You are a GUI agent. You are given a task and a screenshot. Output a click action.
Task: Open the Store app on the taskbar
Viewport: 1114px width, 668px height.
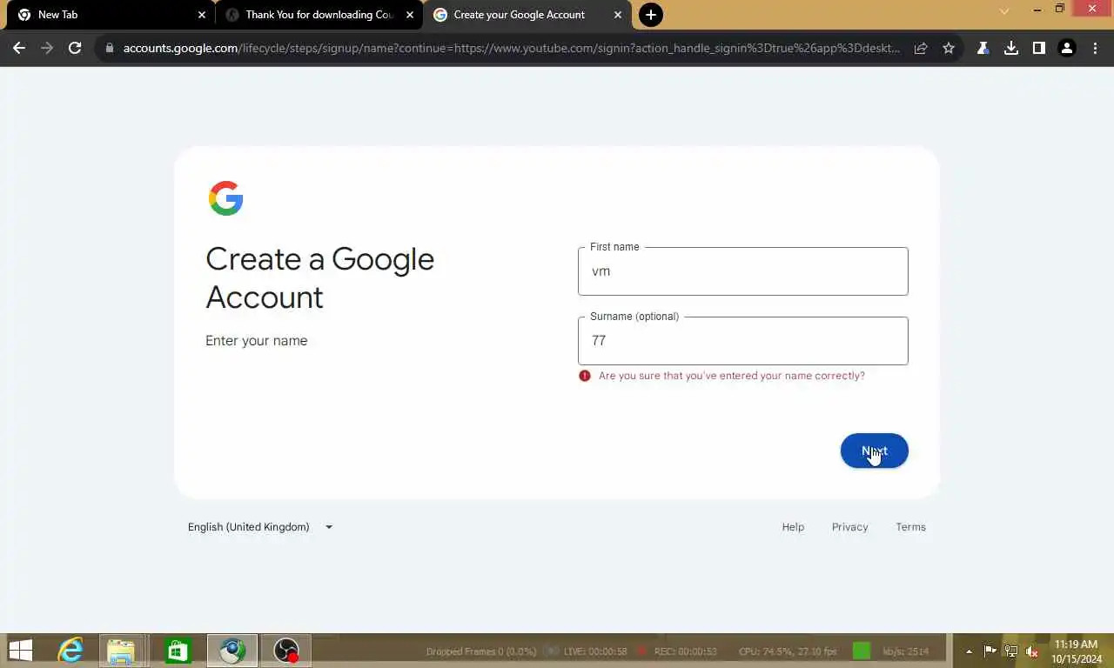coord(178,651)
